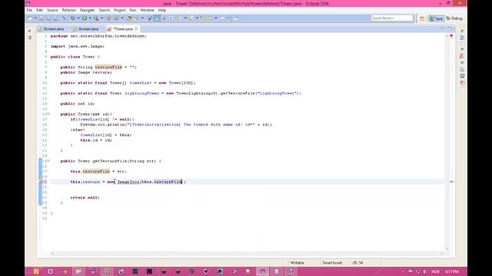Click the red error overview indicator
This screenshot has height=276, width=492.
click(x=451, y=36)
